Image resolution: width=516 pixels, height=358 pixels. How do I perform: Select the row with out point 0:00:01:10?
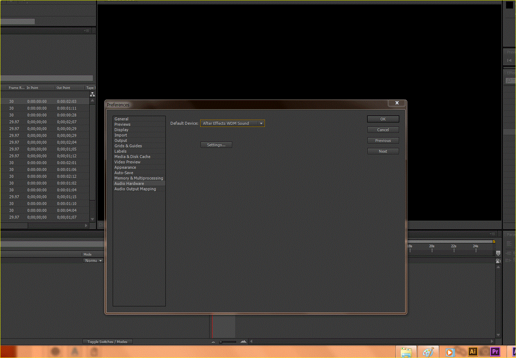coord(45,204)
